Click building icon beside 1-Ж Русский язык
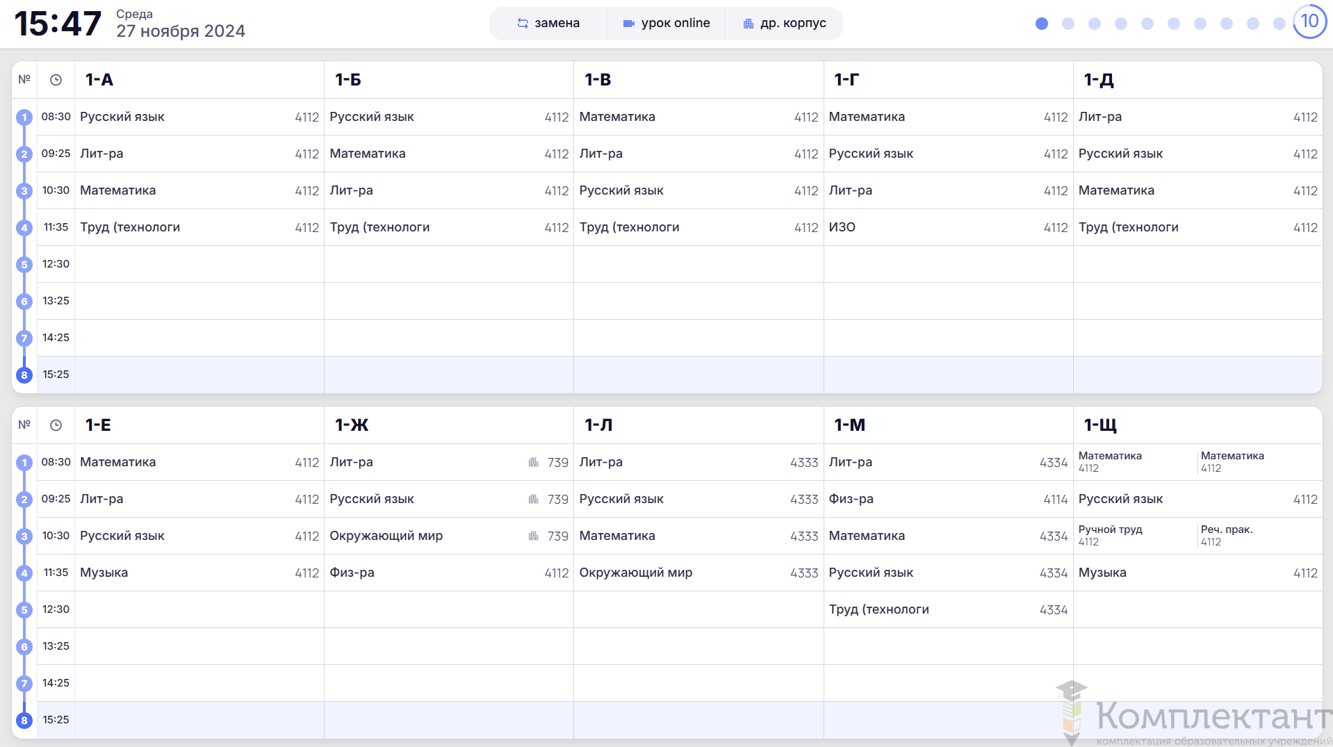1333x747 pixels. point(534,500)
